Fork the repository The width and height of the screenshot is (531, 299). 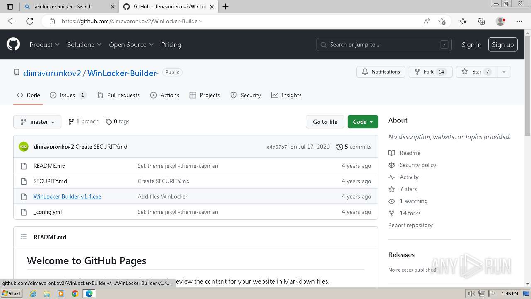(x=430, y=72)
